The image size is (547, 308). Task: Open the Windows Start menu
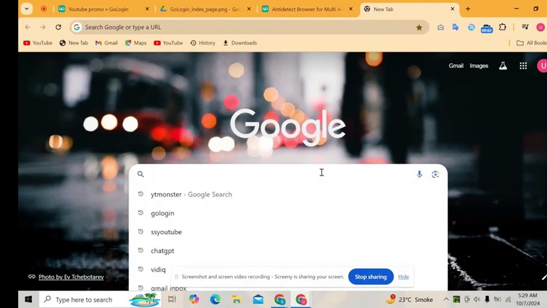(x=29, y=299)
